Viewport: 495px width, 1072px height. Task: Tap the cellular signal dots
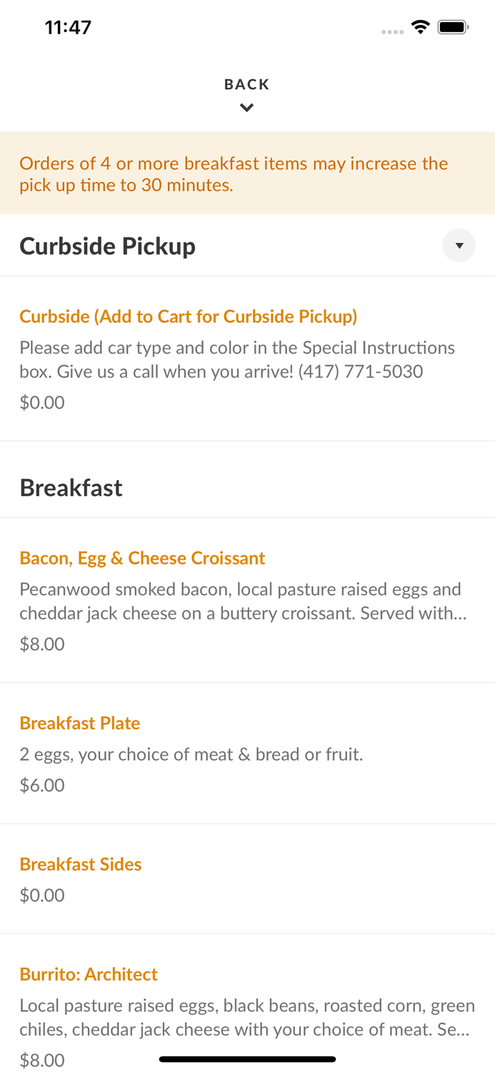[x=392, y=31]
